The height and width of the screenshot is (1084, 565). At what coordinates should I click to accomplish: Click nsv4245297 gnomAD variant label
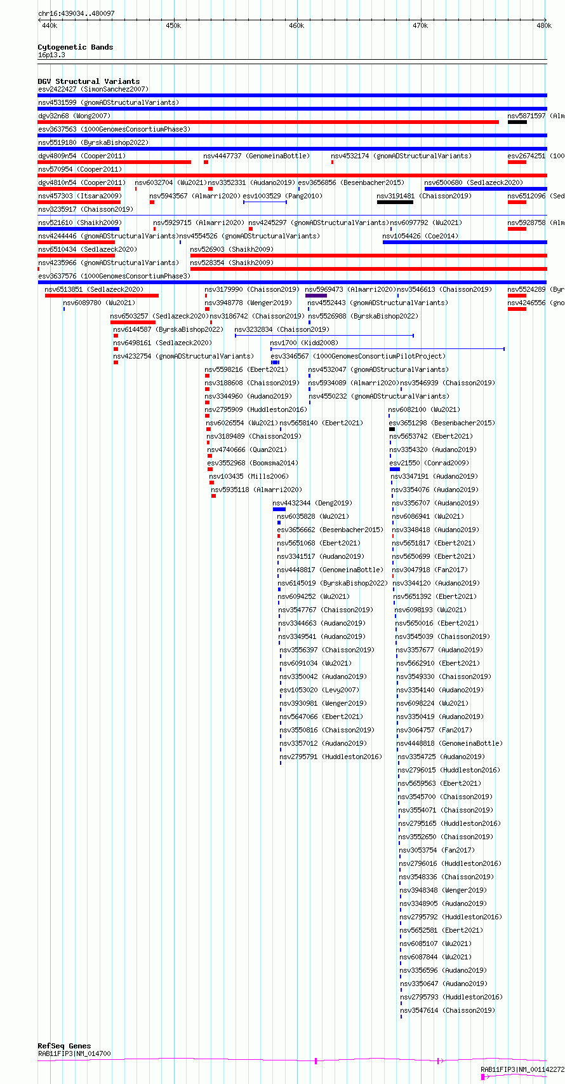coord(319,223)
